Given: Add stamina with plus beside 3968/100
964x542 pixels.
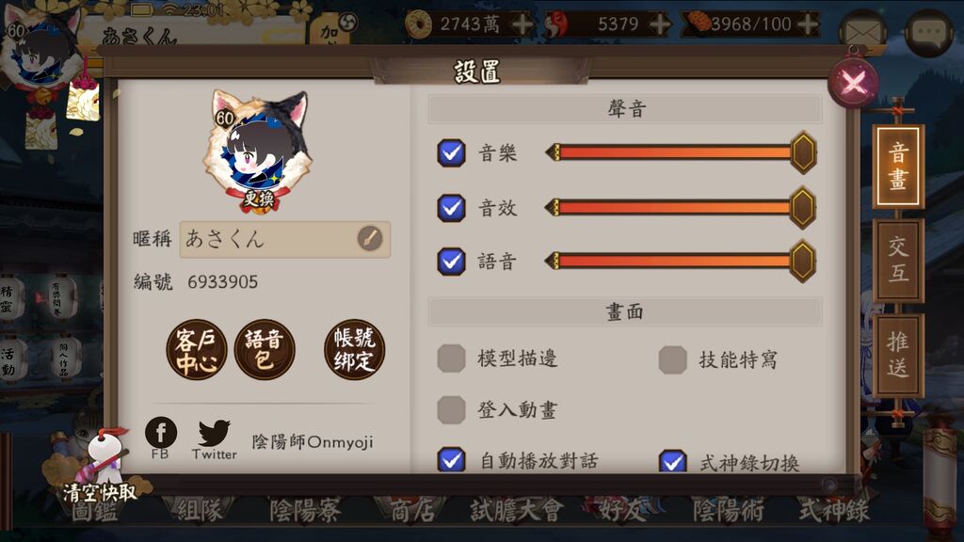Looking at the screenshot, I should coord(807,24).
